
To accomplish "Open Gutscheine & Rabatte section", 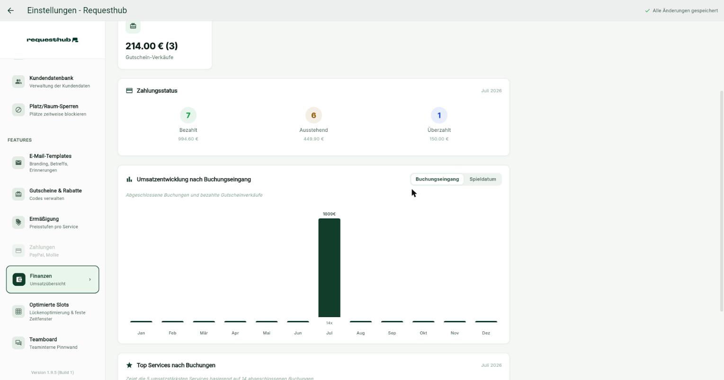I will tap(53, 194).
